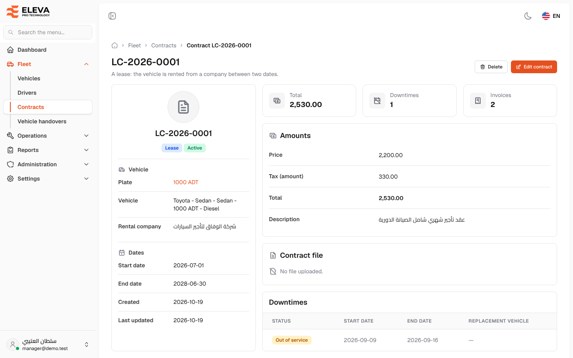Expand the Settings menu chevron
This screenshot has height=358, width=573.
pos(86,179)
